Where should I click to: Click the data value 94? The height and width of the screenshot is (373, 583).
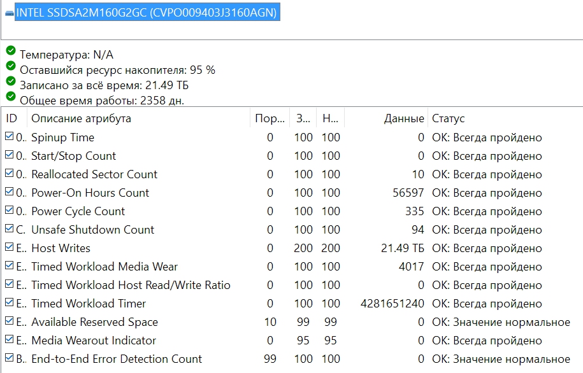click(418, 230)
